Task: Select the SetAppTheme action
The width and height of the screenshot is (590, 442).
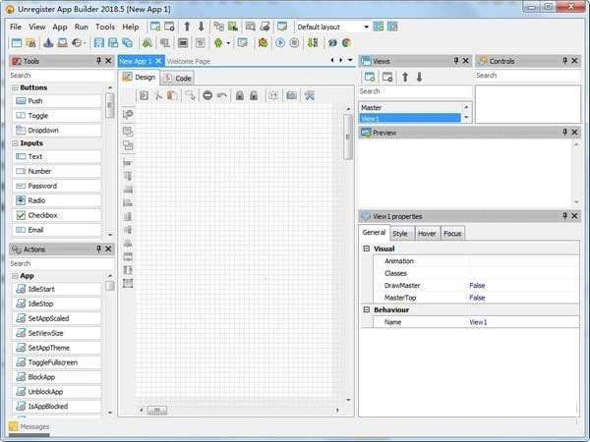Action: [x=57, y=348]
